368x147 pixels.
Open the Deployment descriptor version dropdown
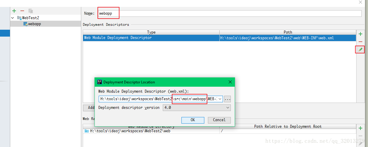point(196,107)
